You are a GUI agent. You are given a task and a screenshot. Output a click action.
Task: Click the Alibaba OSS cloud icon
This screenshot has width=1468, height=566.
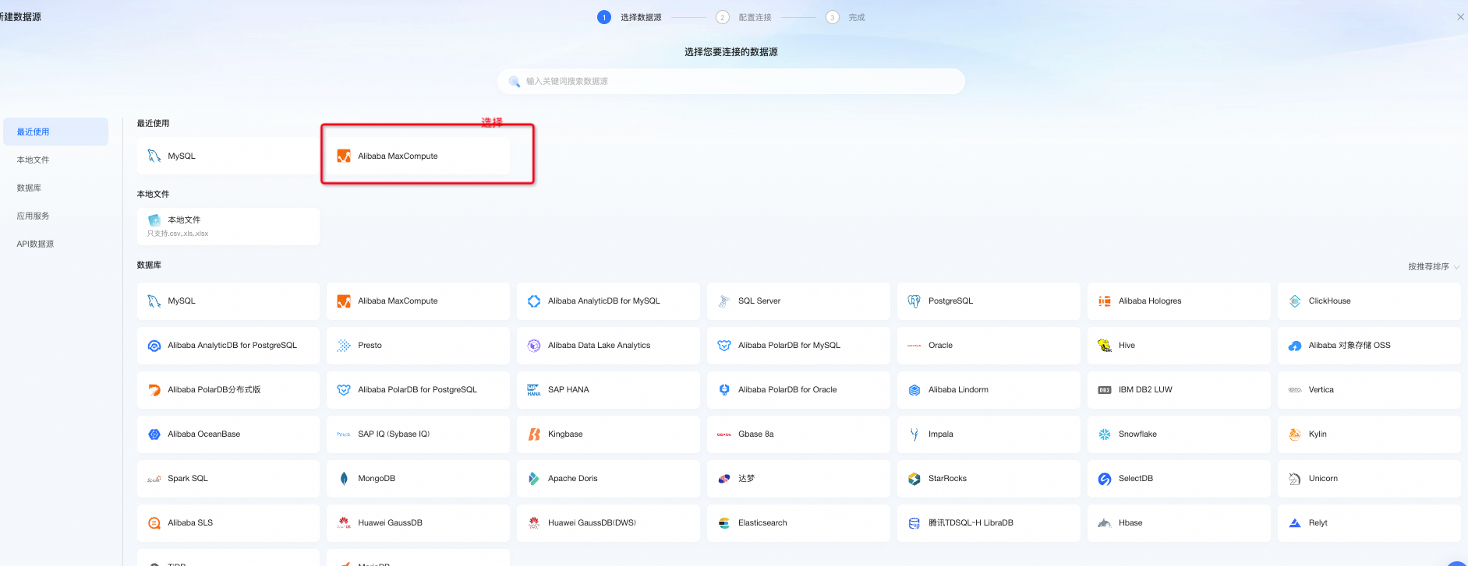[x=1295, y=346]
